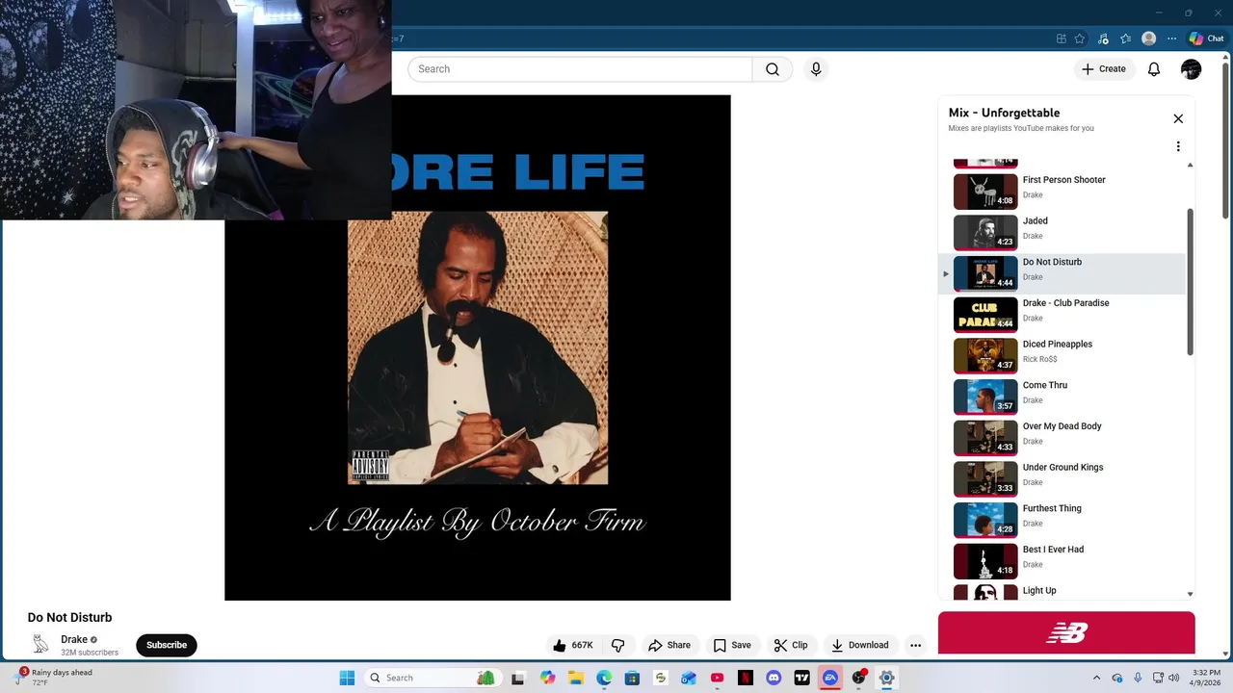Dislike the Do Not Disturb video
Image resolution: width=1233 pixels, height=693 pixels.
(x=618, y=645)
